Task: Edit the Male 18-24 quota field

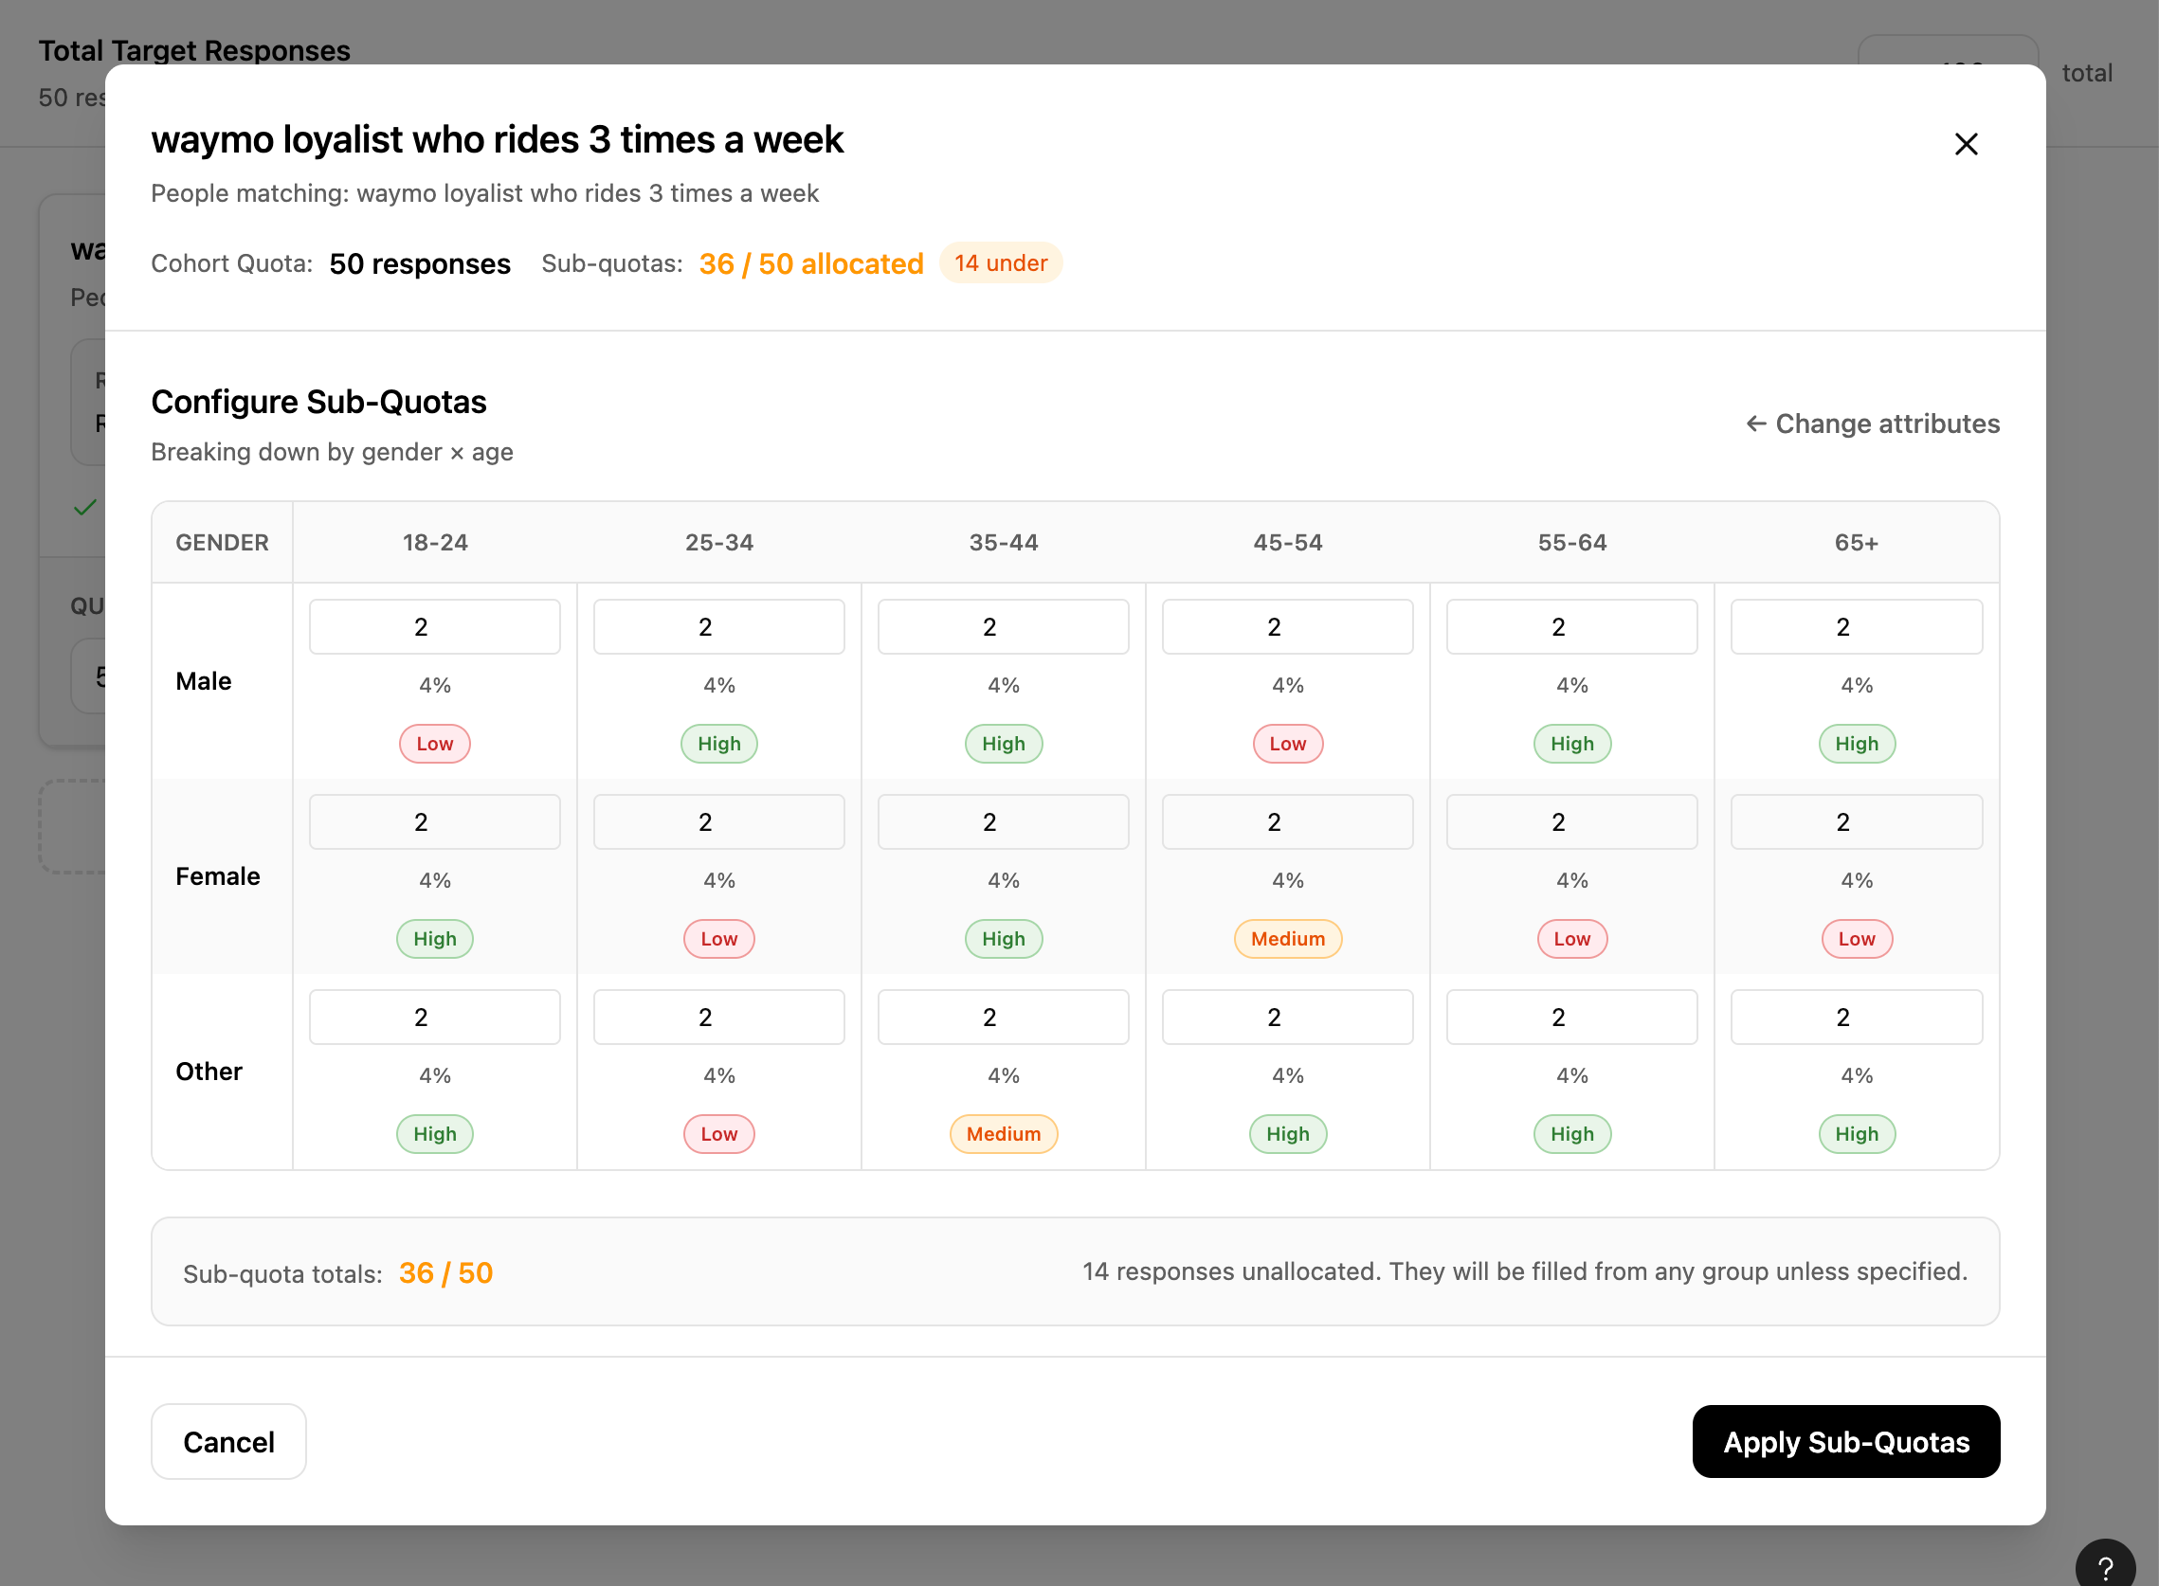Action: click(x=434, y=627)
